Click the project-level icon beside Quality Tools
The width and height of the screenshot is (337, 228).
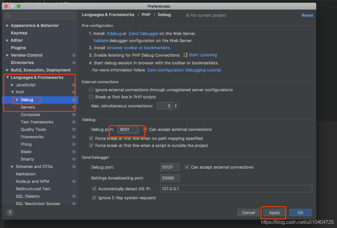(74, 130)
